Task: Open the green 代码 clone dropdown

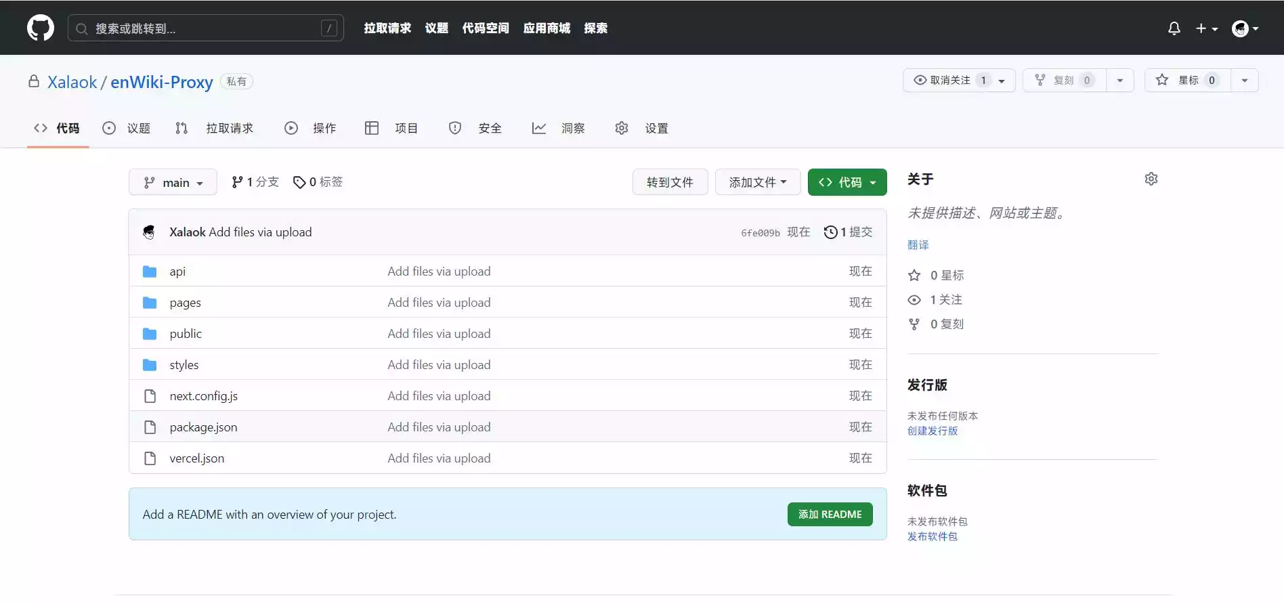Action: [847, 182]
